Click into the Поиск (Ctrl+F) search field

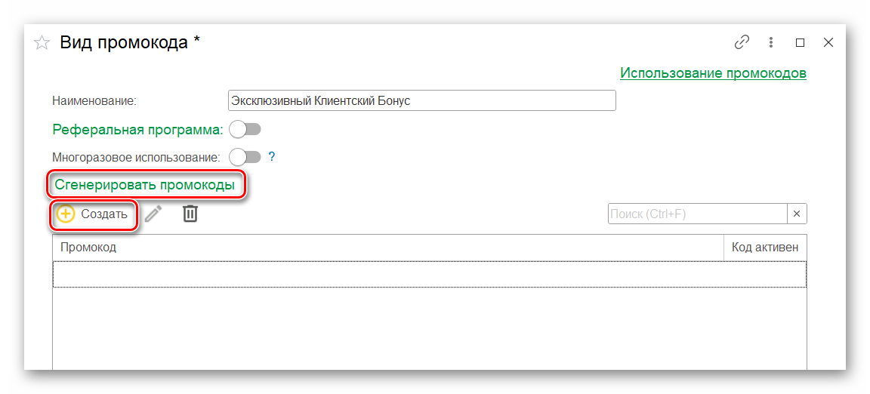pos(698,214)
